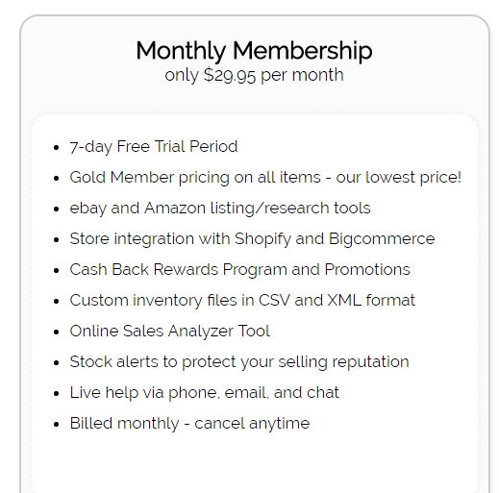The height and width of the screenshot is (493, 499).
Task: Click Custom inventory files CSV item
Action: tap(242, 301)
